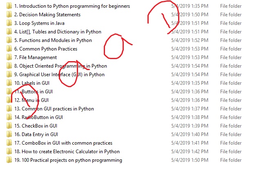The width and height of the screenshot is (270, 174).
Task: Select '6. Common Python Practices' folder name
Action: (x=46, y=49)
